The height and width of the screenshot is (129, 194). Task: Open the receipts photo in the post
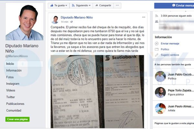(x=97, y=92)
